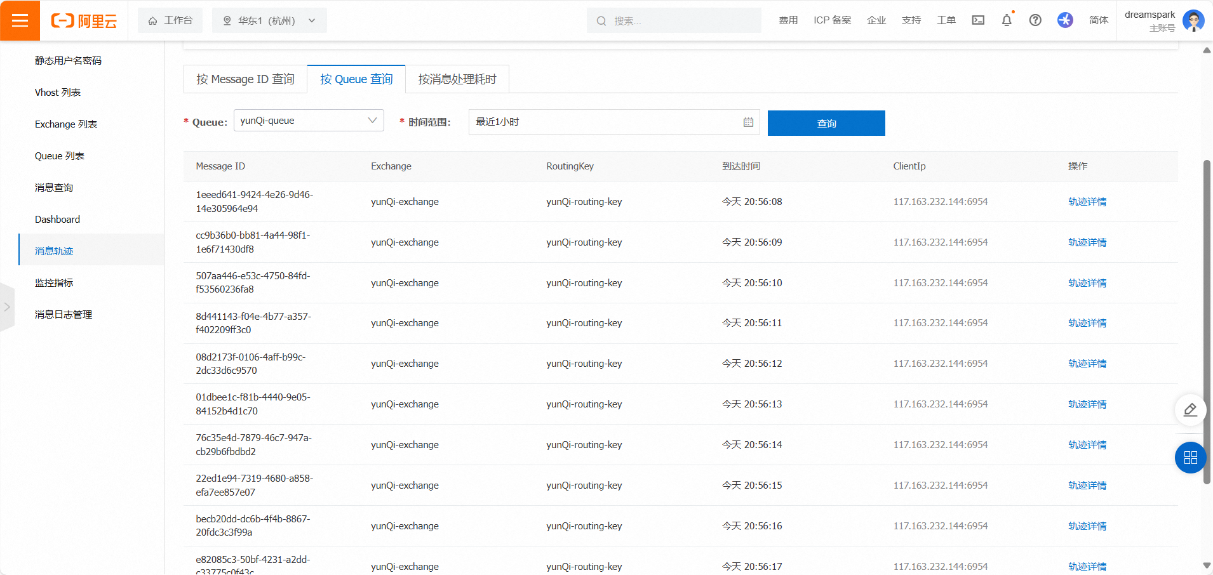Select Message ID 507aa446-e53c-4750-84fd-f53560236fa8
This screenshot has width=1213, height=575.
[253, 282]
